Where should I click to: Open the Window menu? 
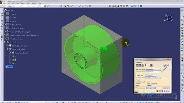click(34, 3)
